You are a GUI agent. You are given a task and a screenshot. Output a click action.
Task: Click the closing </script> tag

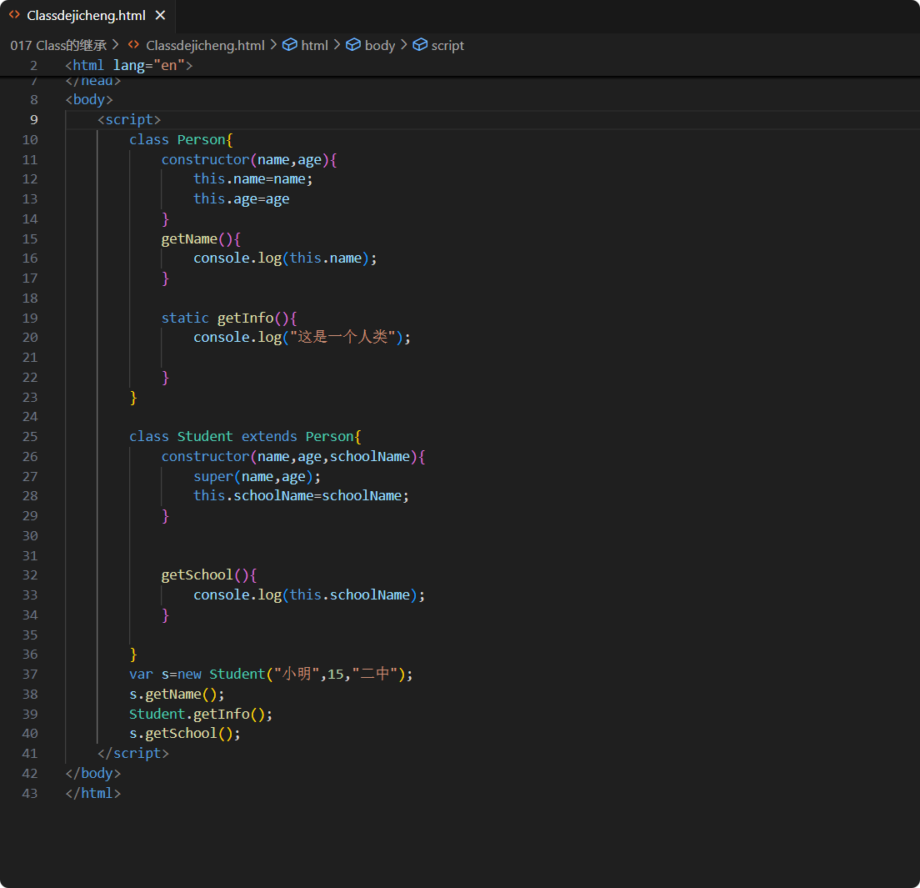tap(133, 753)
